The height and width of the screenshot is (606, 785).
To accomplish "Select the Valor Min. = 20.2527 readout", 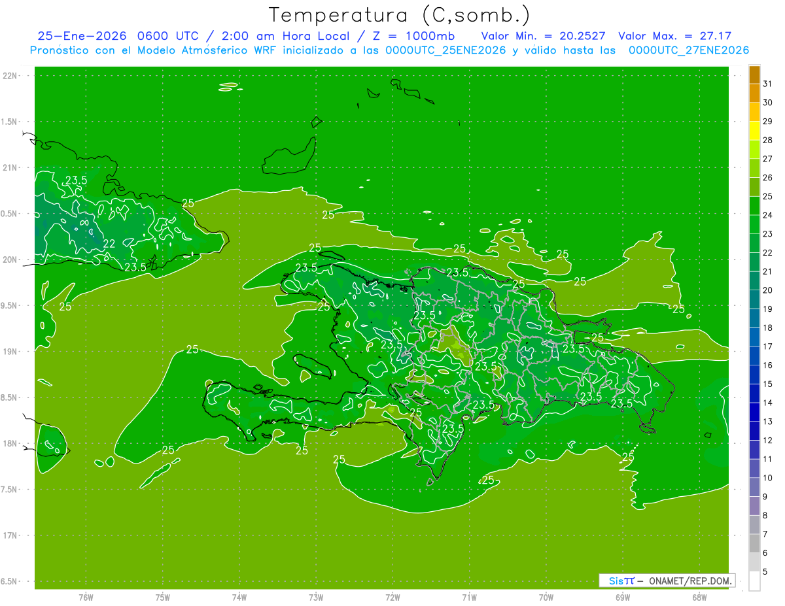I will pos(543,36).
